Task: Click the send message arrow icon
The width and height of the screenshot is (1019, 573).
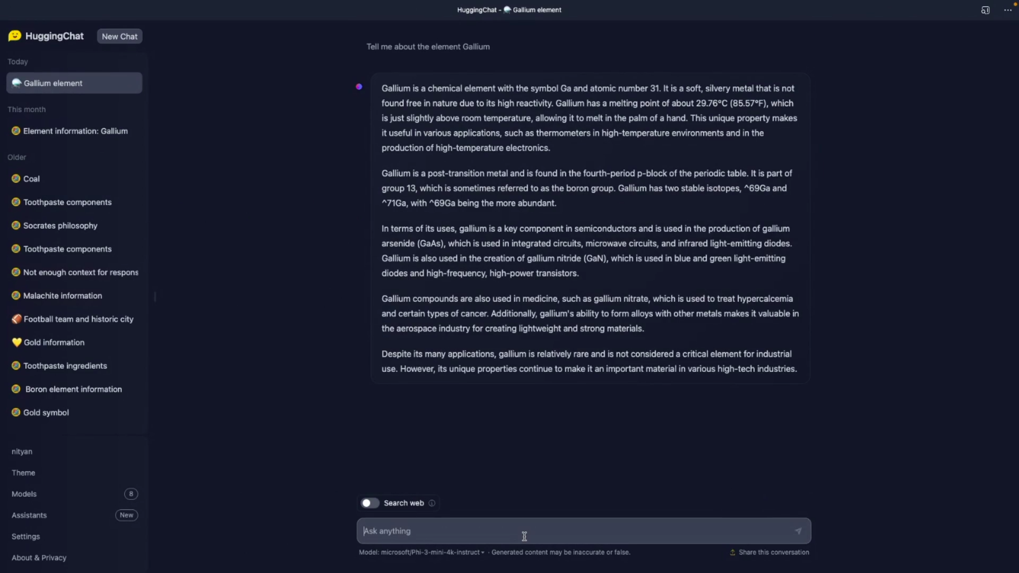Action: tap(798, 531)
